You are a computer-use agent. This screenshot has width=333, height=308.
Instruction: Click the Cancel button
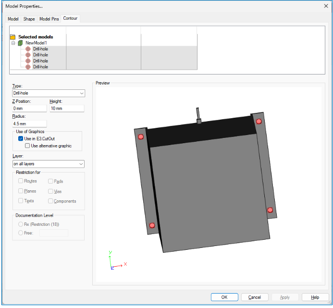(255, 297)
